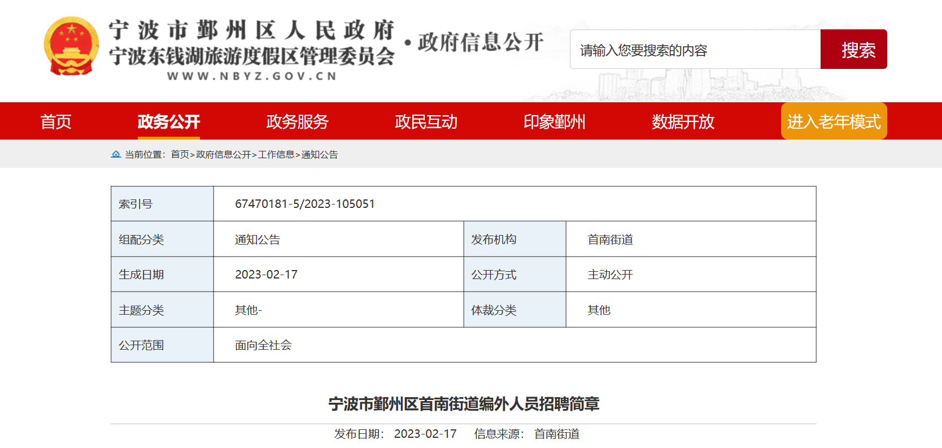Click the national emblem logo
The height and width of the screenshot is (448, 942).
[x=71, y=46]
